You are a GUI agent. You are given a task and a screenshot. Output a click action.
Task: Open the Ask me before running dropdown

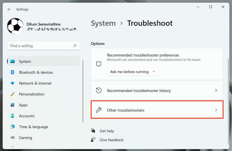[x=133, y=72]
